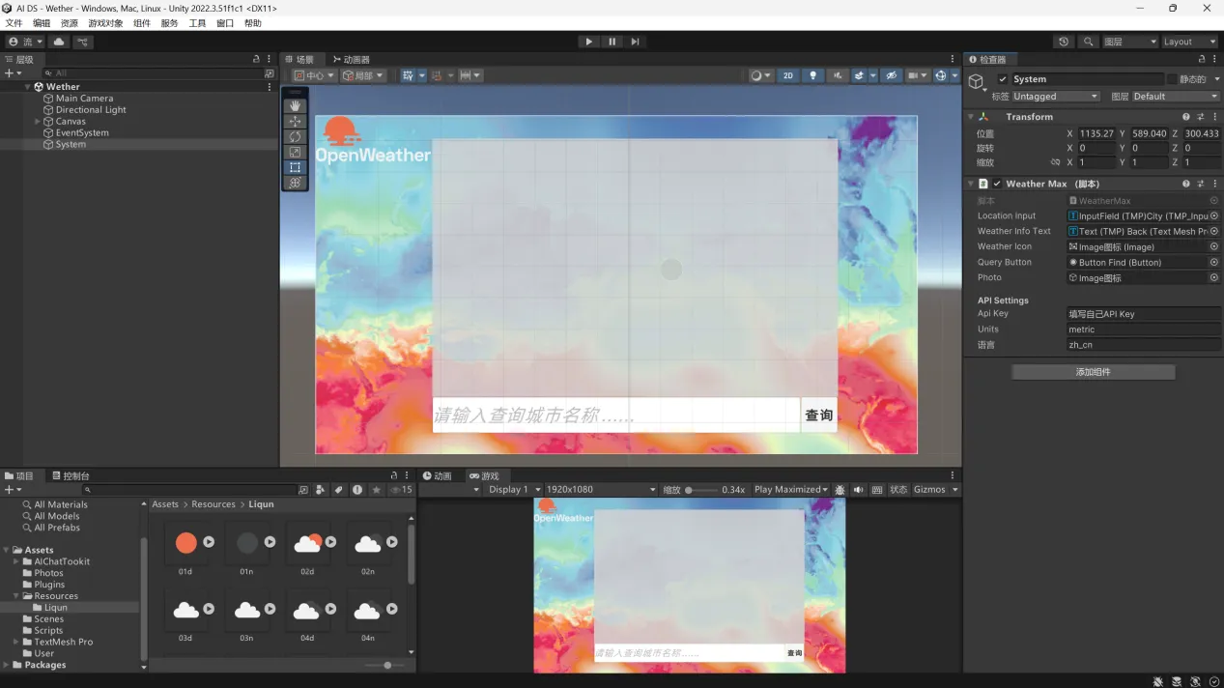The image size is (1224, 688).
Task: Select the Rect Transform tool
Action: tap(296, 168)
